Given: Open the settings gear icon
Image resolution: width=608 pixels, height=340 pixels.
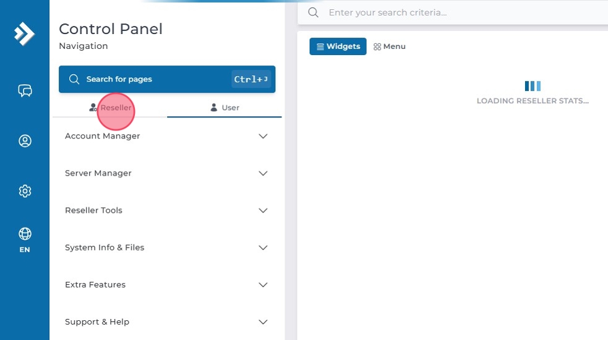Looking at the screenshot, I should click(25, 191).
